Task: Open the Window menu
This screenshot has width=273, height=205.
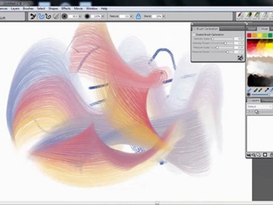Action: coord(92,9)
